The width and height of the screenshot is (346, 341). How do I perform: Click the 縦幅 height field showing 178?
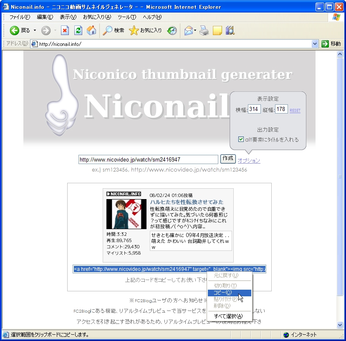(x=281, y=109)
